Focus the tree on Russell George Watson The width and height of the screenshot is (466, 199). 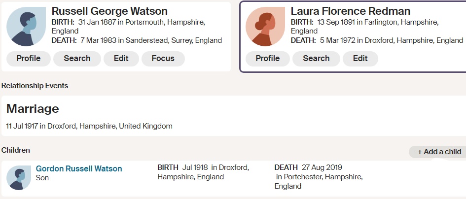[163, 59]
